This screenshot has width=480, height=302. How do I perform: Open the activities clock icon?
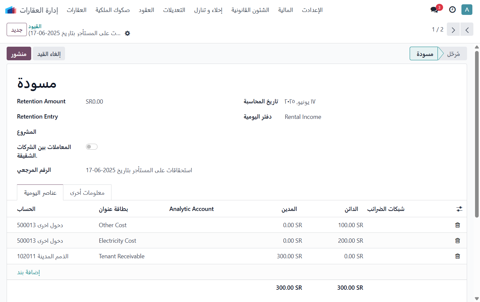(x=452, y=10)
